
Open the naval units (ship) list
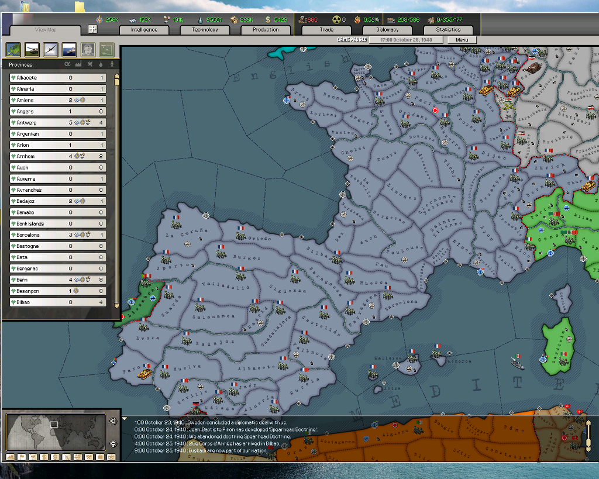point(70,50)
